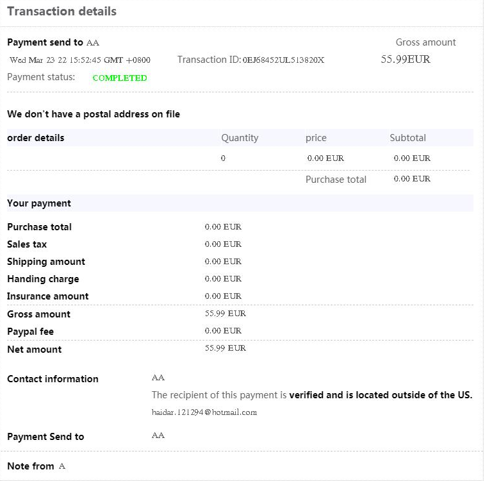The width and height of the screenshot is (485, 481).
Task: Select the Subtotal column header
Action: point(407,138)
